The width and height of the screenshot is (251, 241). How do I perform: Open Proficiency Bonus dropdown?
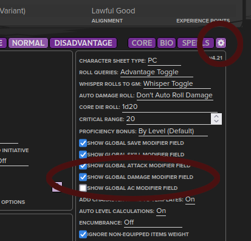(x=173, y=131)
